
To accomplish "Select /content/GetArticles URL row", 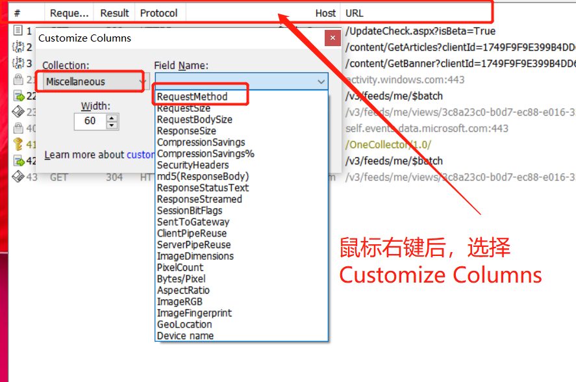I will 460,47.
